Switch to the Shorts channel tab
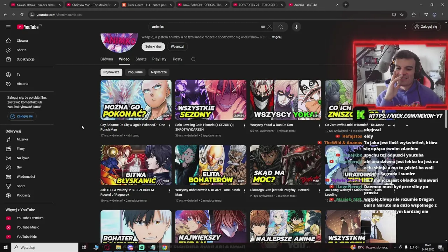448x252 pixels. coord(141,59)
